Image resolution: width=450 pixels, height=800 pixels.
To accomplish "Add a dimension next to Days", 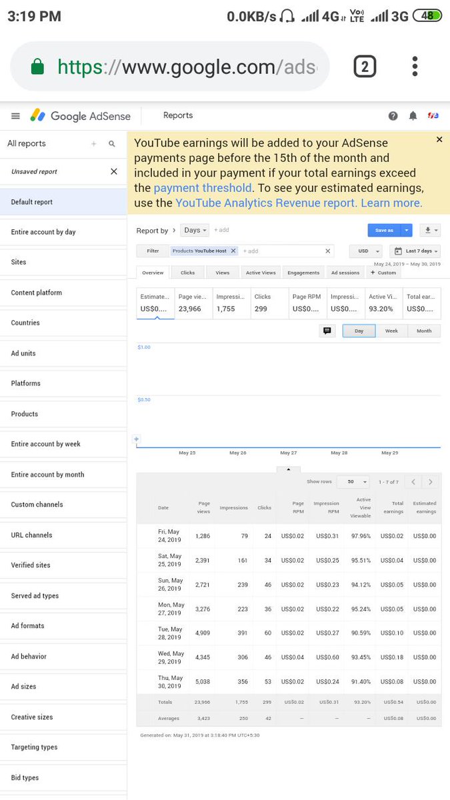I will point(221,230).
